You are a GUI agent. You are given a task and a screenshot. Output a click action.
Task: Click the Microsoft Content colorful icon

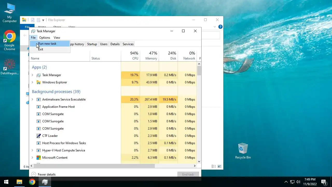click(39, 158)
